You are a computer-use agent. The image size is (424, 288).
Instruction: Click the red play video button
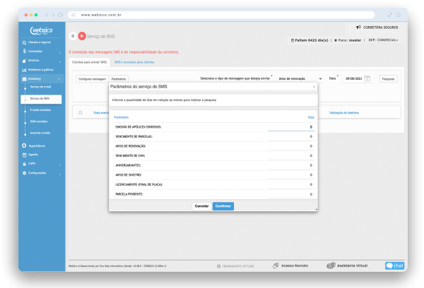click(82, 36)
